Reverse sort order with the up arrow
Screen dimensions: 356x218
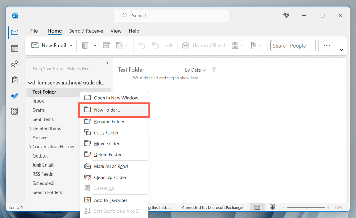click(214, 70)
